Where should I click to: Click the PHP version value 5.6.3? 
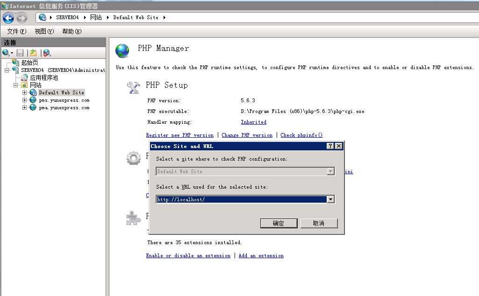[x=248, y=100]
